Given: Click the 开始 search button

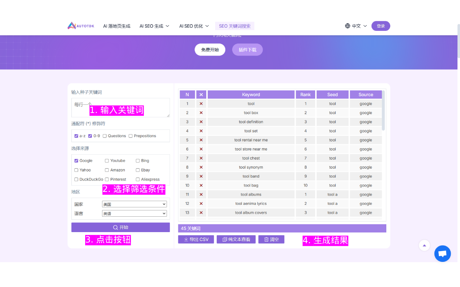Looking at the screenshot, I should coord(120,227).
